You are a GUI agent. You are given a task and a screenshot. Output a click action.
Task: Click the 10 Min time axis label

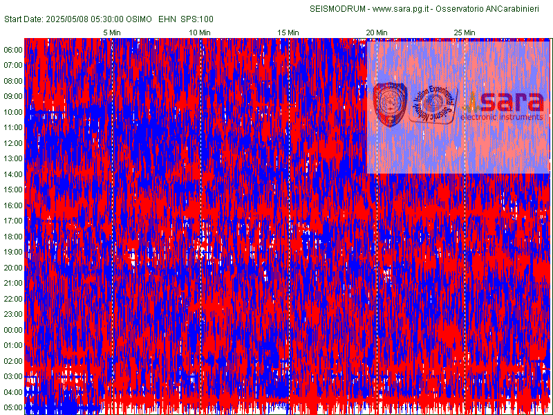[x=200, y=33]
